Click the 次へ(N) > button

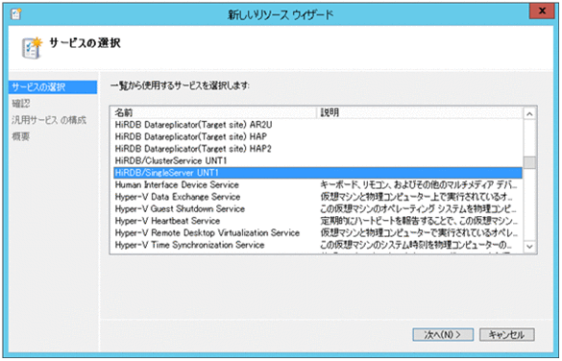click(443, 335)
